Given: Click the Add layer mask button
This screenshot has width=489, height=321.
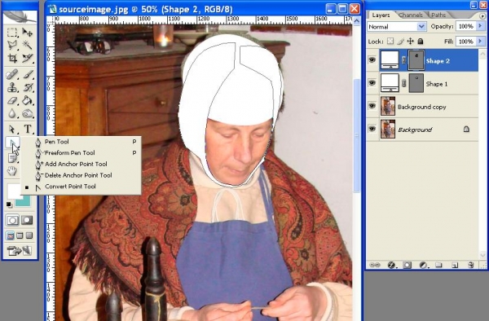Looking at the screenshot, I should (407, 266).
